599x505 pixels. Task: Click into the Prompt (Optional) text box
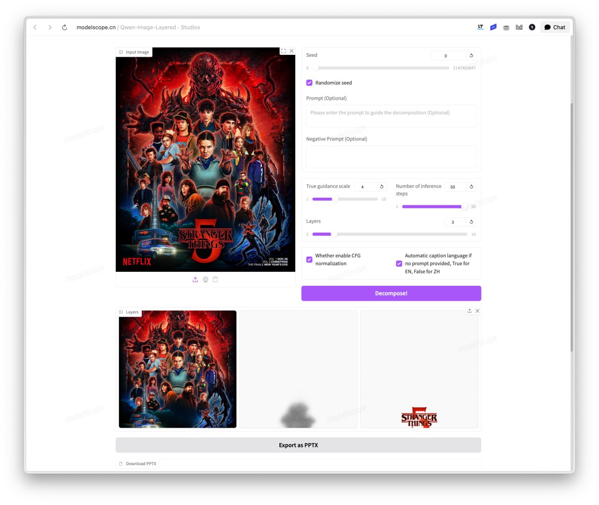tap(391, 116)
